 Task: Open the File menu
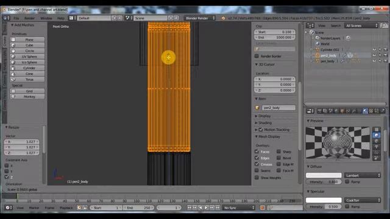click(x=16, y=18)
